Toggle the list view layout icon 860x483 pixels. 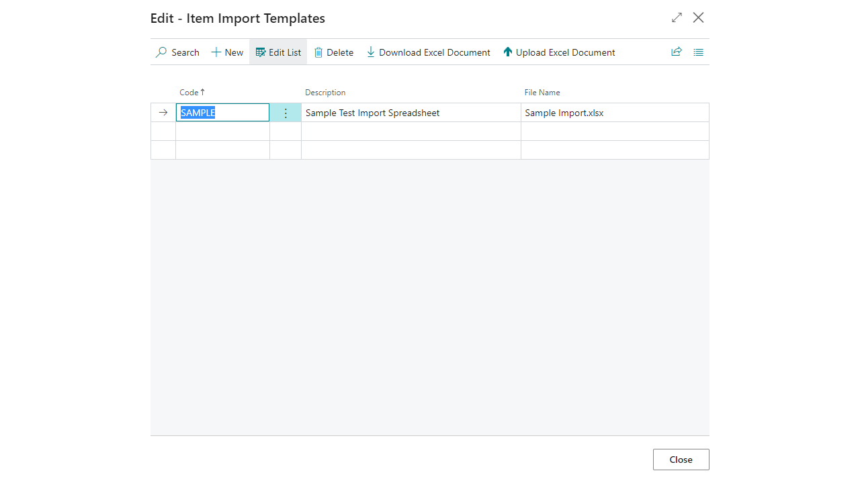click(x=699, y=52)
